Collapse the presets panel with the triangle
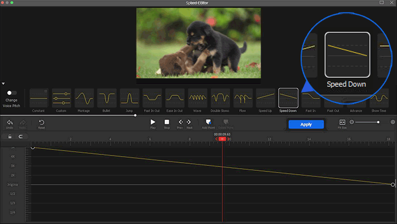The height and width of the screenshot is (224, 397). pyautogui.click(x=3, y=84)
